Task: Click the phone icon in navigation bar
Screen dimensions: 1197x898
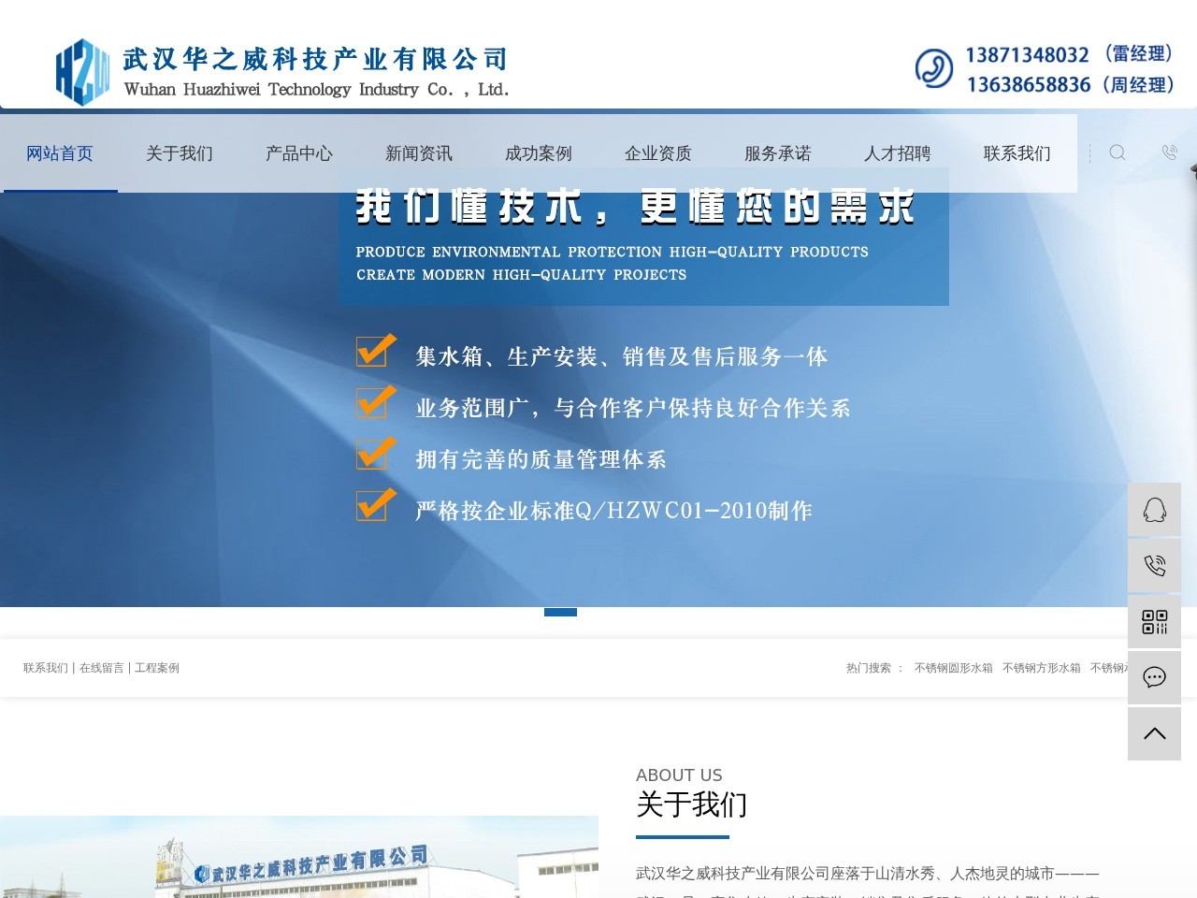Action: [x=1169, y=152]
